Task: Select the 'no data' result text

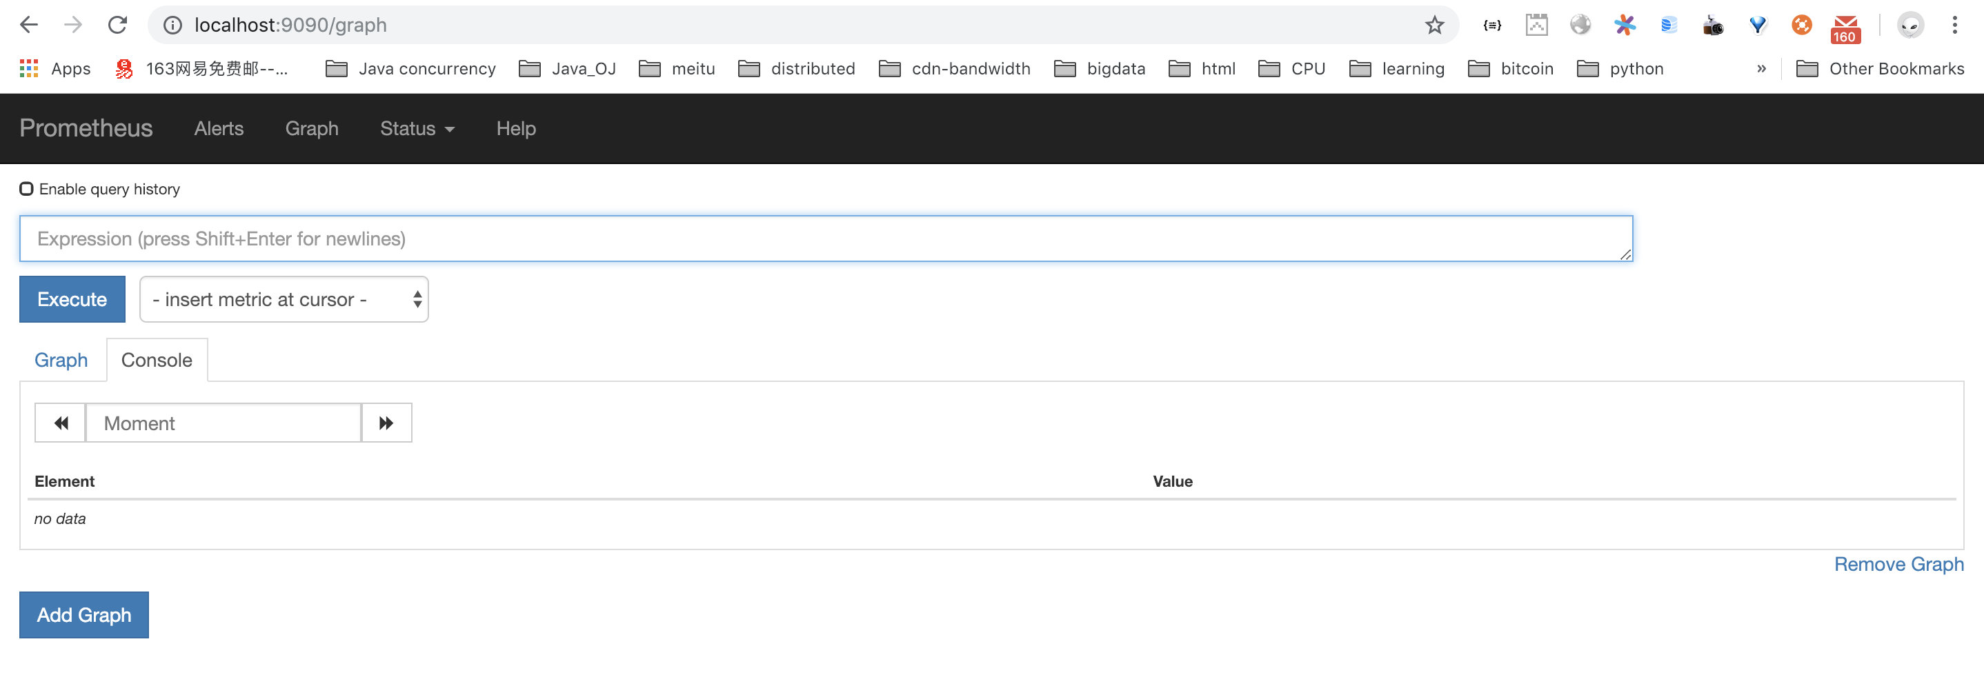Action: point(60,518)
